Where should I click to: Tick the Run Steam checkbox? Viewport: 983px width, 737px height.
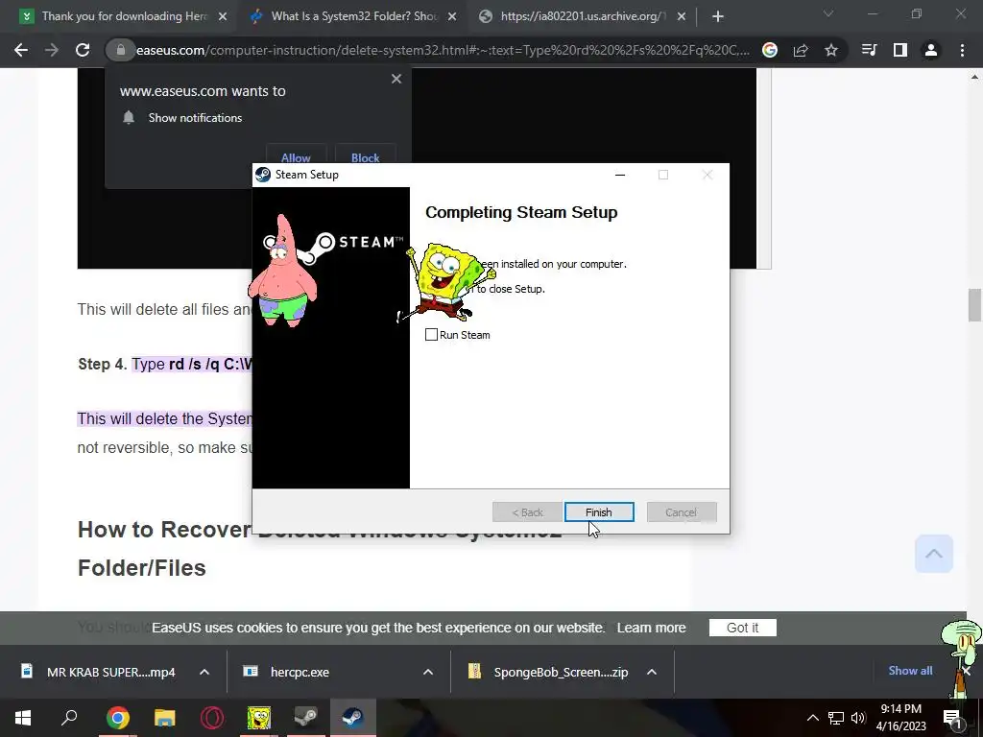pos(431,335)
